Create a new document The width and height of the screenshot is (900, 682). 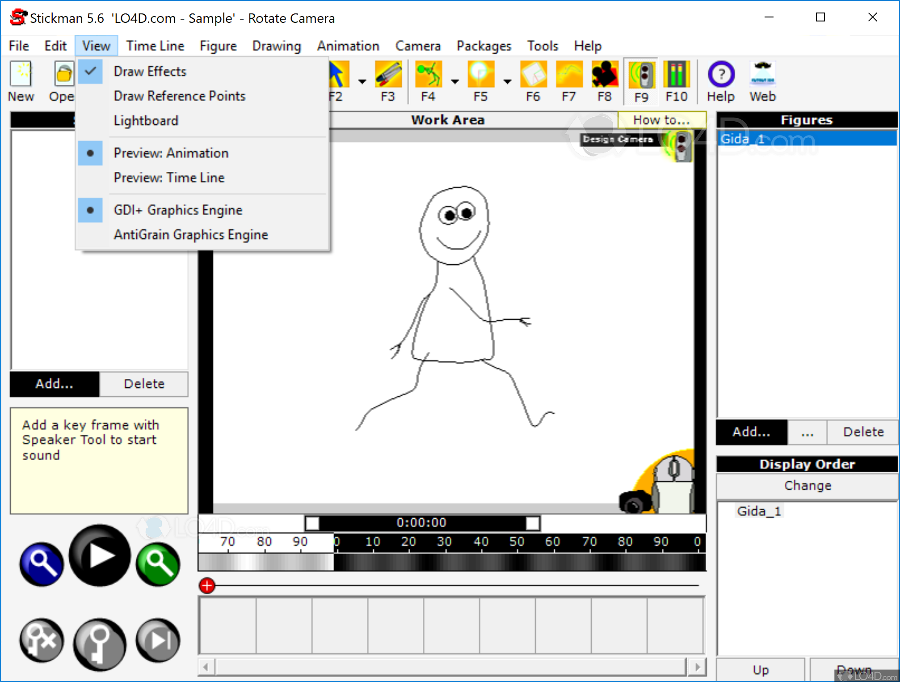click(x=21, y=75)
